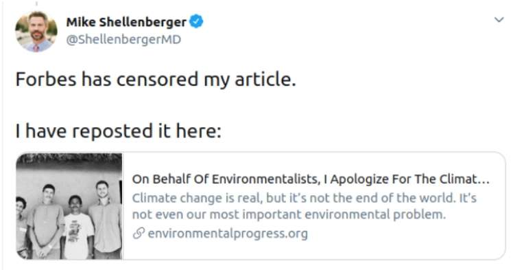Expand the tweet options chevron menu

pyautogui.click(x=499, y=20)
